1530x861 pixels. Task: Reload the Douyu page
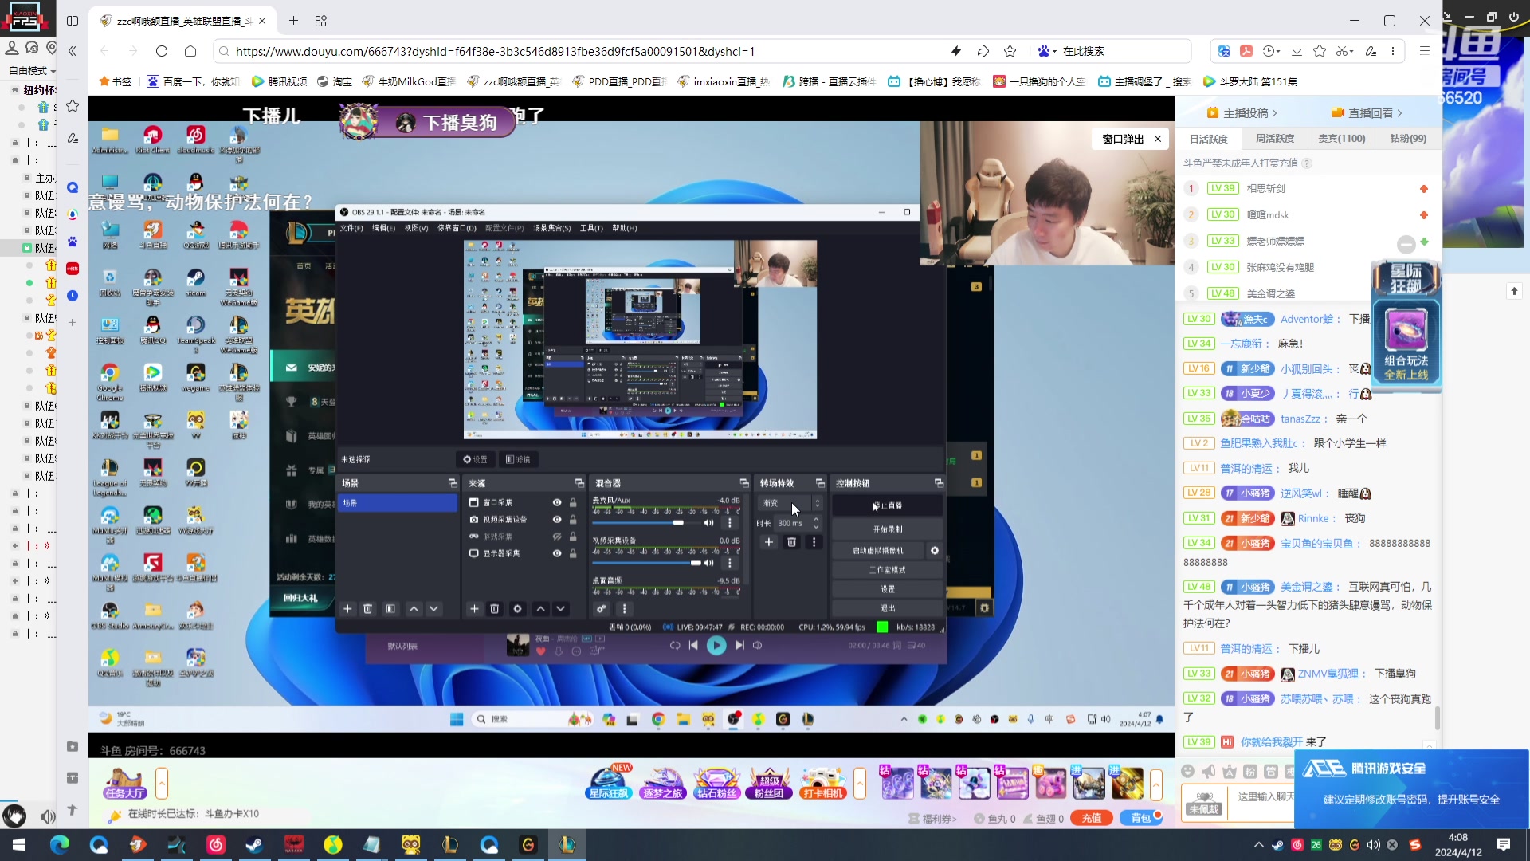click(x=162, y=51)
